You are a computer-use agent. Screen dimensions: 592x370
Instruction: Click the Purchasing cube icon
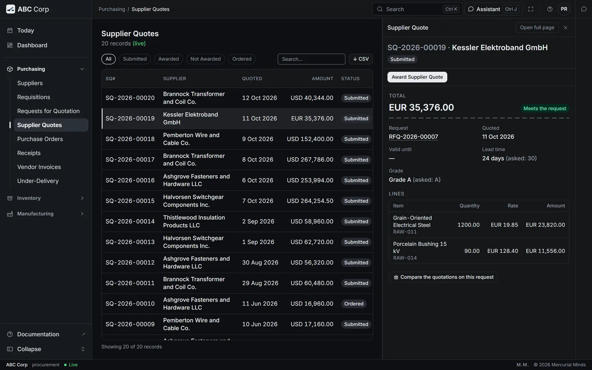coord(10,69)
